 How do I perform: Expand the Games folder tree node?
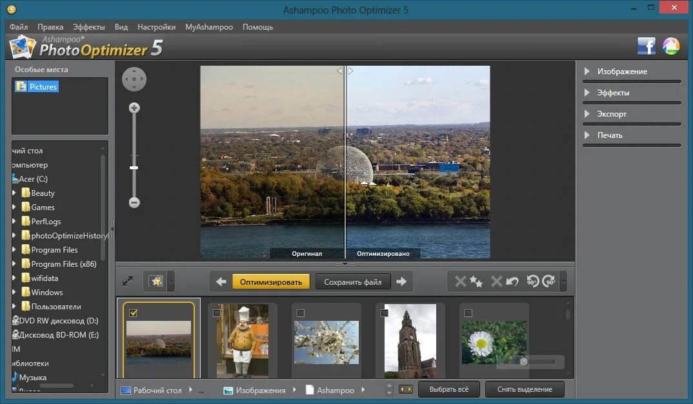(14, 207)
